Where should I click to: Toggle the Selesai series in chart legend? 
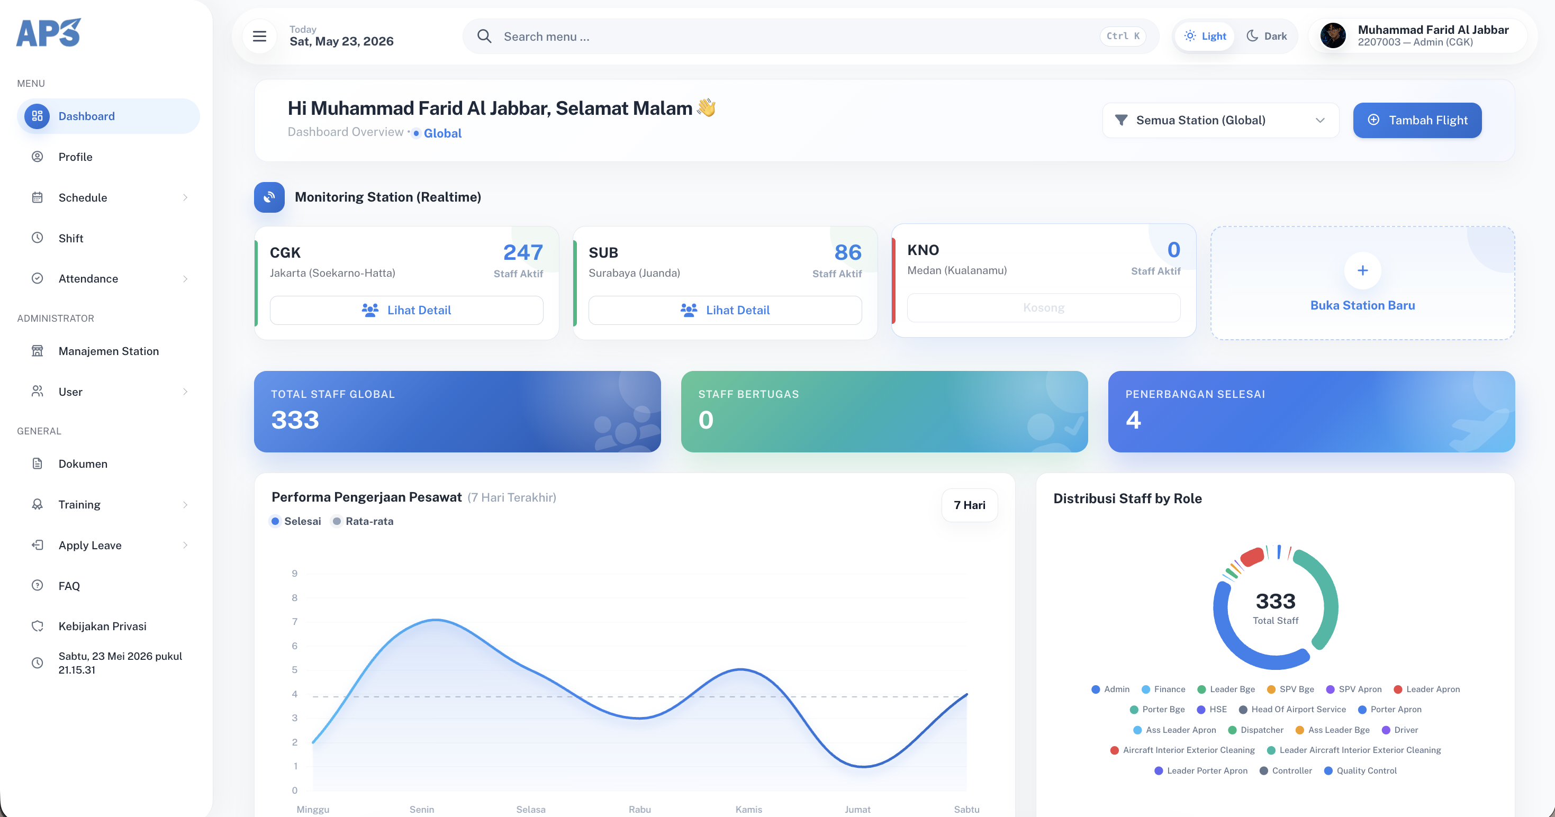point(296,521)
